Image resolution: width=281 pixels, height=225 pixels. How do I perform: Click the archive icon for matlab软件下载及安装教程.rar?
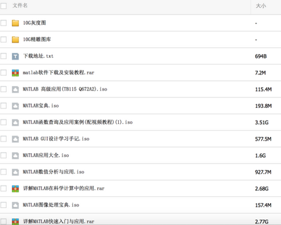click(x=15, y=73)
